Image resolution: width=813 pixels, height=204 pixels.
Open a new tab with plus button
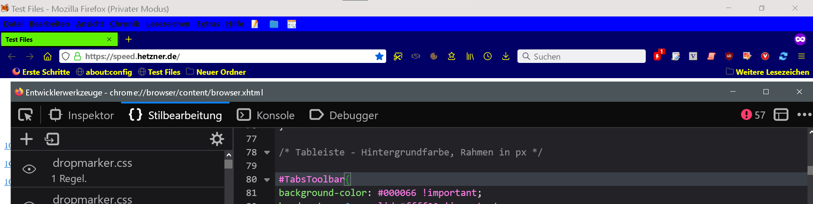coord(129,39)
